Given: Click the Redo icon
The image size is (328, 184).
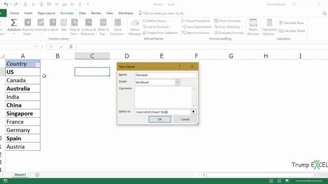Looking at the screenshot, I should coord(15,4).
